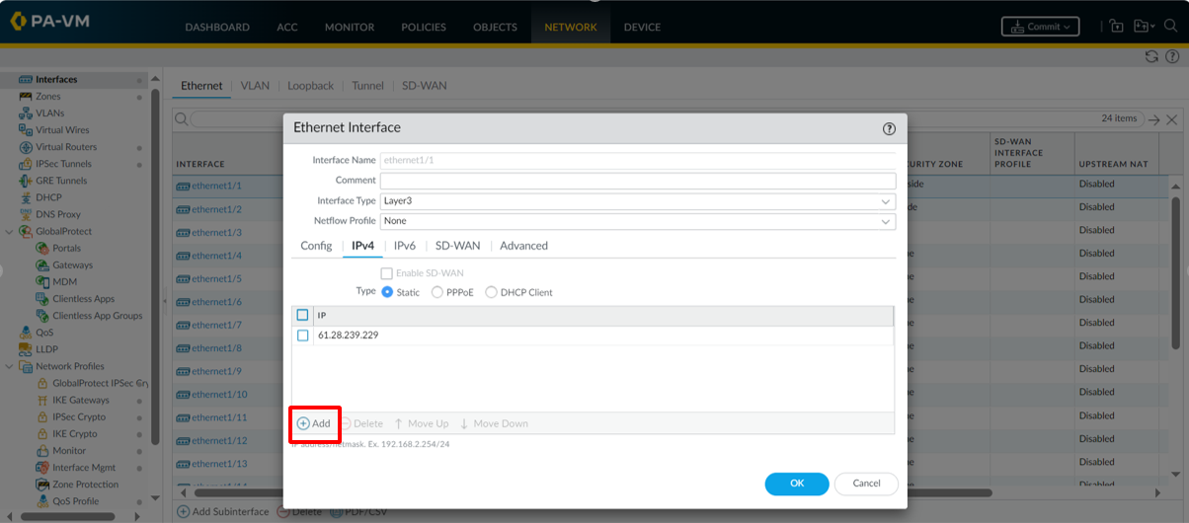Click inside the Comment input field
The width and height of the screenshot is (1189, 523).
coord(638,181)
